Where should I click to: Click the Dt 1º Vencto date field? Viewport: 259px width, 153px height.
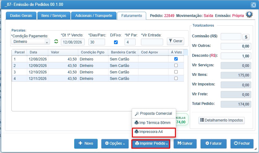click(x=73, y=42)
